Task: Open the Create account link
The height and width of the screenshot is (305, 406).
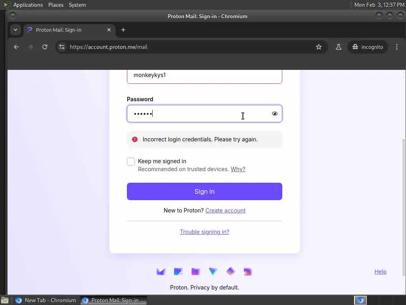Action: tap(225, 210)
